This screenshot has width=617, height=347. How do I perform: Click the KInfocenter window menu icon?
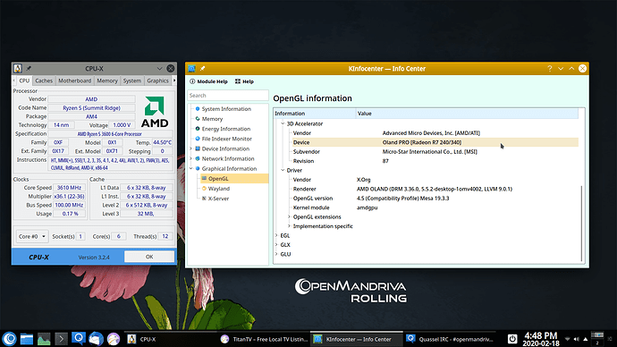coord(191,69)
